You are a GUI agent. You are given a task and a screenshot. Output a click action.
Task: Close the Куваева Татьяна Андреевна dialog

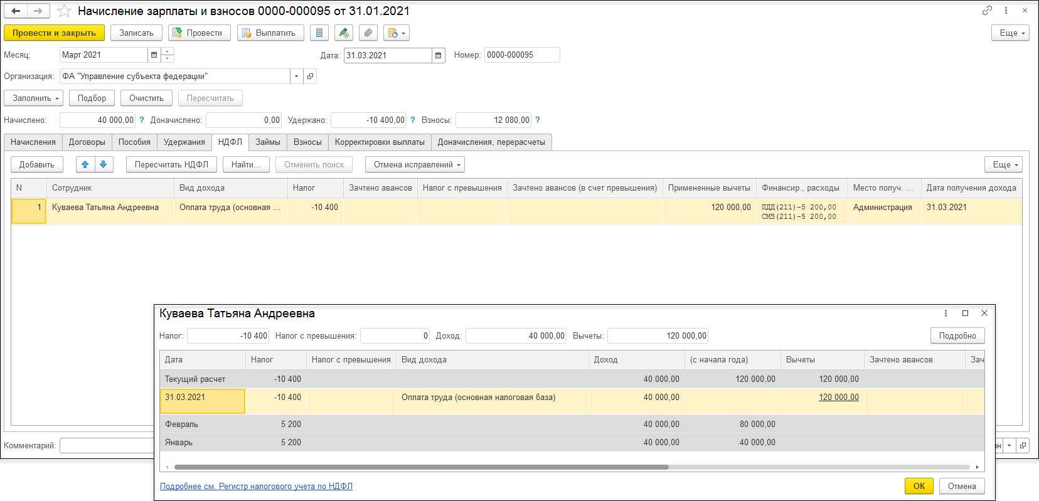[x=984, y=314]
